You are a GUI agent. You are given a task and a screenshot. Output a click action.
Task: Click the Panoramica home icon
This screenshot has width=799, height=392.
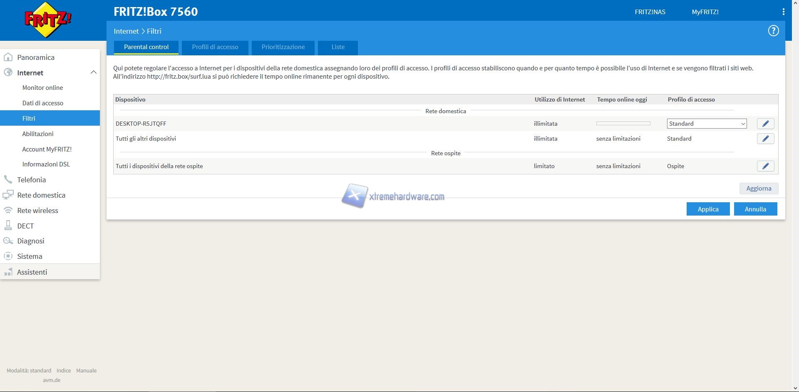[x=8, y=57]
